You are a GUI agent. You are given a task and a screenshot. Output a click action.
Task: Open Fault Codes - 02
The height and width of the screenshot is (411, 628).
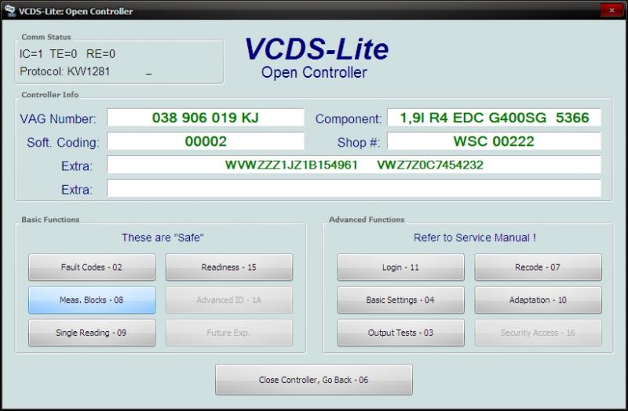tap(92, 267)
